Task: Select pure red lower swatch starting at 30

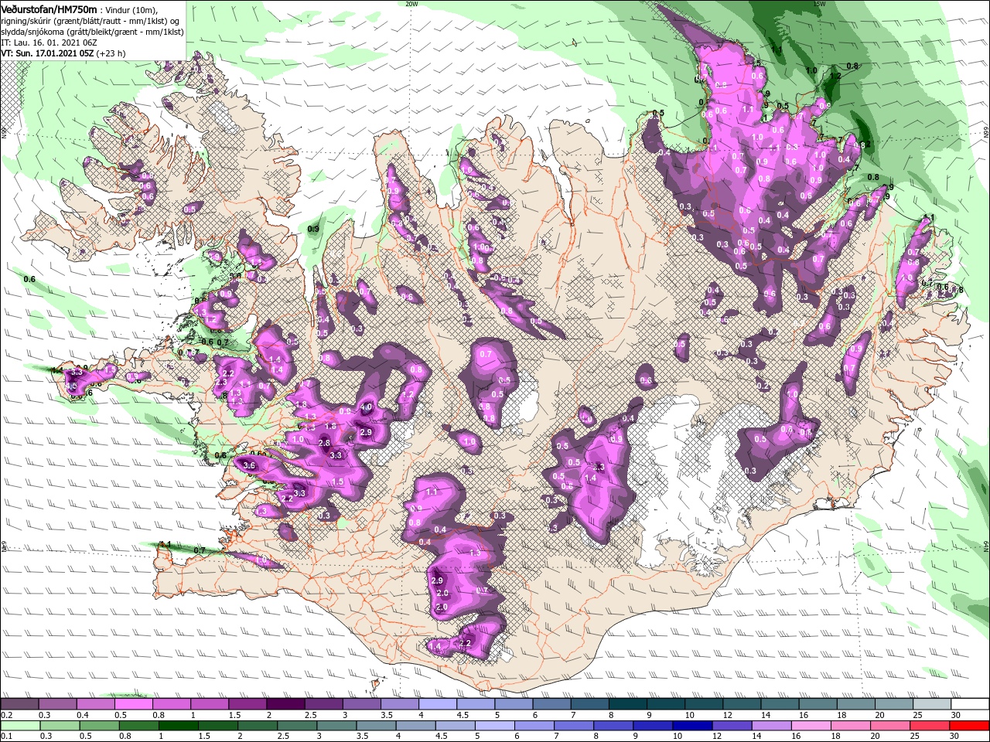Action: 968,726
